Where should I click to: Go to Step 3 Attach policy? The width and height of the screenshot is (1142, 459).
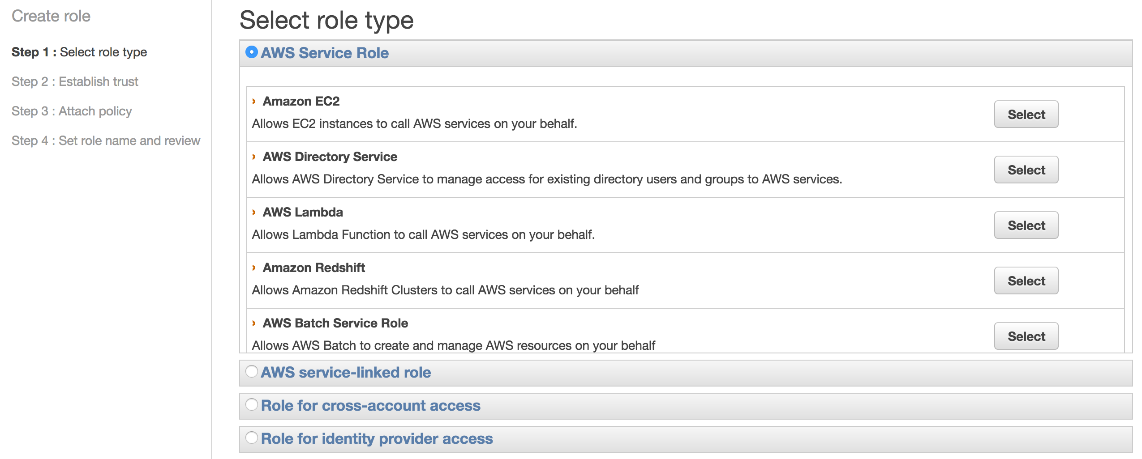(x=72, y=111)
